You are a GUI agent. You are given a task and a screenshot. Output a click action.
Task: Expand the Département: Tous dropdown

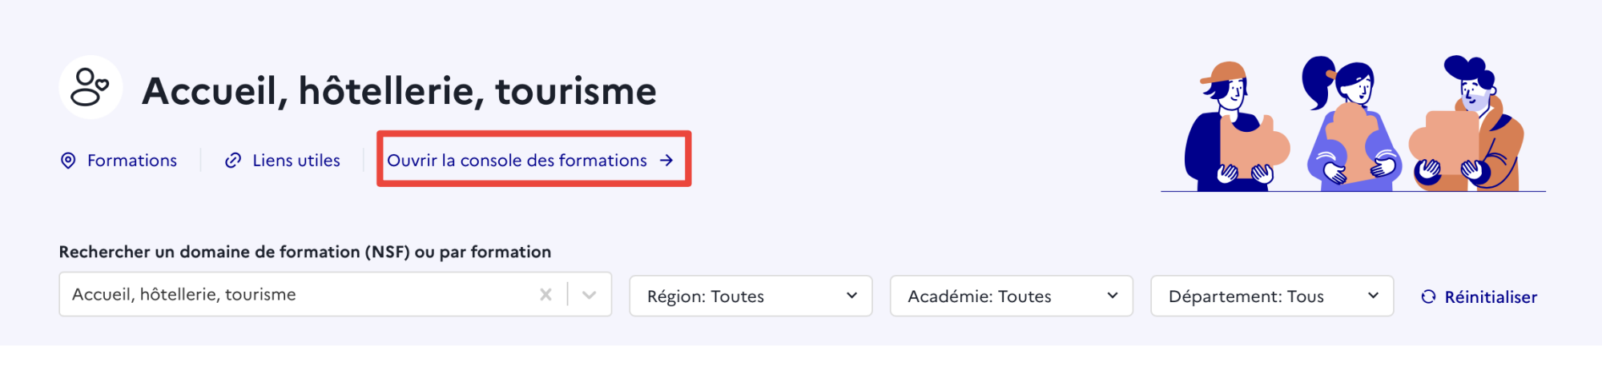[1272, 296]
